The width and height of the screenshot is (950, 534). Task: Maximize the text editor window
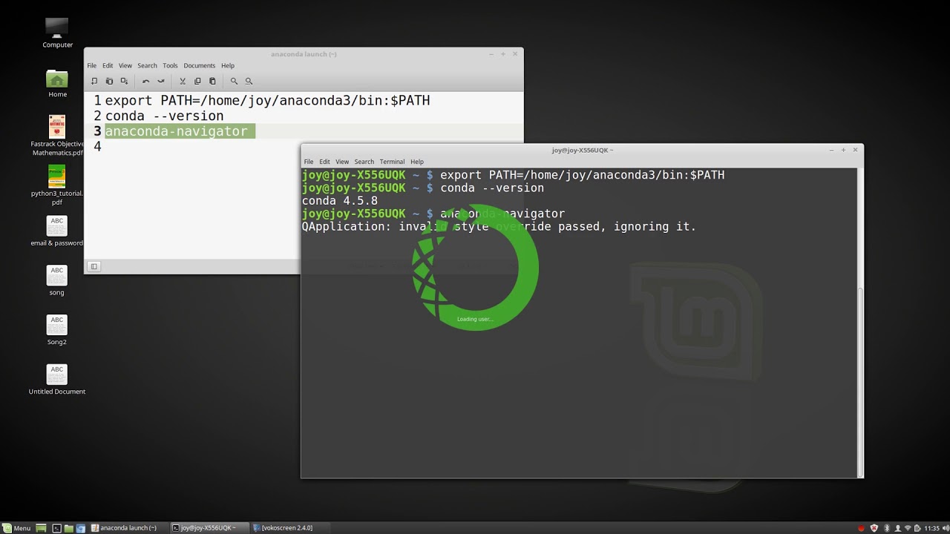pyautogui.click(x=503, y=54)
